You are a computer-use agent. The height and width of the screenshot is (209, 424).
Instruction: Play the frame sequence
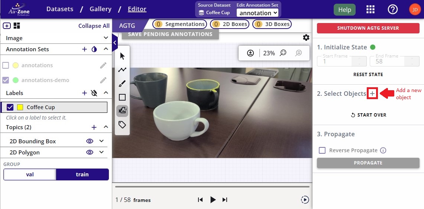(x=213, y=200)
